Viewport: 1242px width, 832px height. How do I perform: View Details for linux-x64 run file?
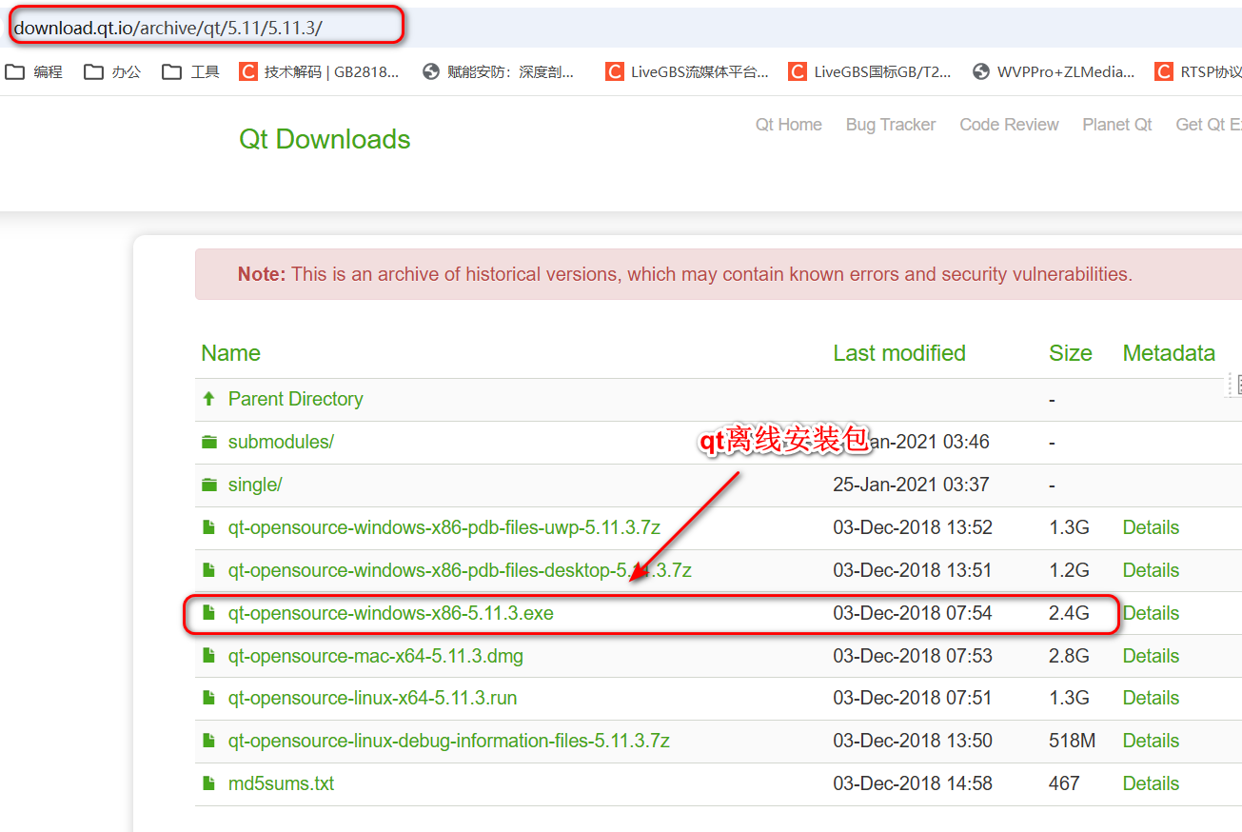(1151, 698)
